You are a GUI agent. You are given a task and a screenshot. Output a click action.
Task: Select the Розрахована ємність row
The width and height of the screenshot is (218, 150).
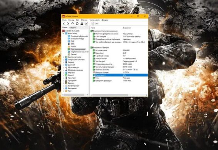point(119,64)
